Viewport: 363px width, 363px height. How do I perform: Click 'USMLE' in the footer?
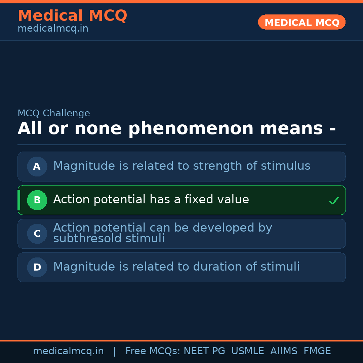247,351
